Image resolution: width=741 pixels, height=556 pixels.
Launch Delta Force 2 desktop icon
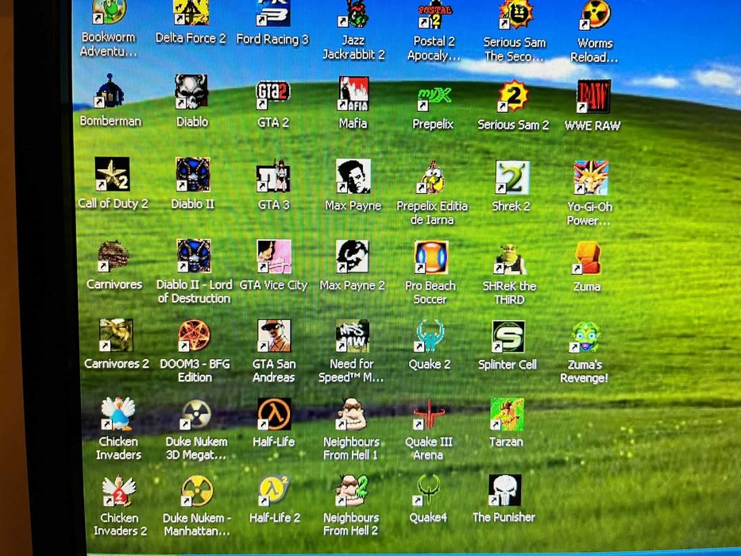pos(191,12)
